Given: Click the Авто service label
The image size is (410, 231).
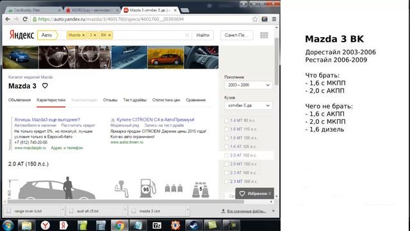Looking at the screenshot, I should [x=47, y=35].
